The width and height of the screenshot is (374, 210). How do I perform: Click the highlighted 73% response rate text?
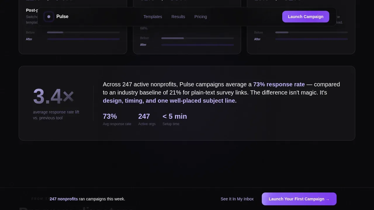[279, 84]
